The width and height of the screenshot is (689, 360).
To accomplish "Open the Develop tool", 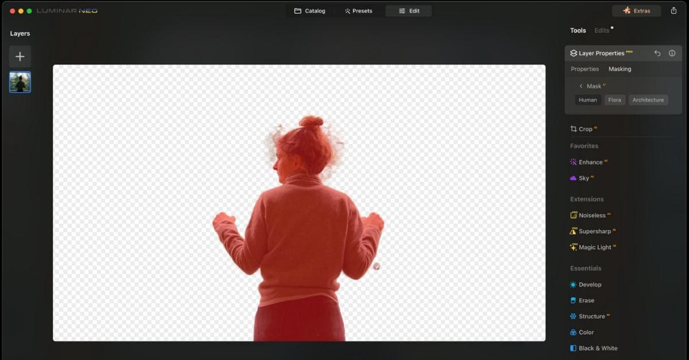I will [590, 284].
